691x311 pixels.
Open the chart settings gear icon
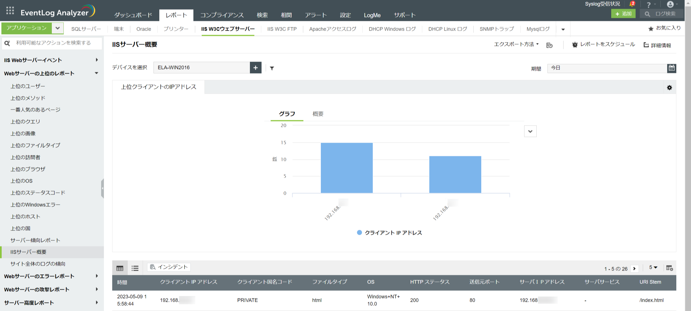[669, 88]
